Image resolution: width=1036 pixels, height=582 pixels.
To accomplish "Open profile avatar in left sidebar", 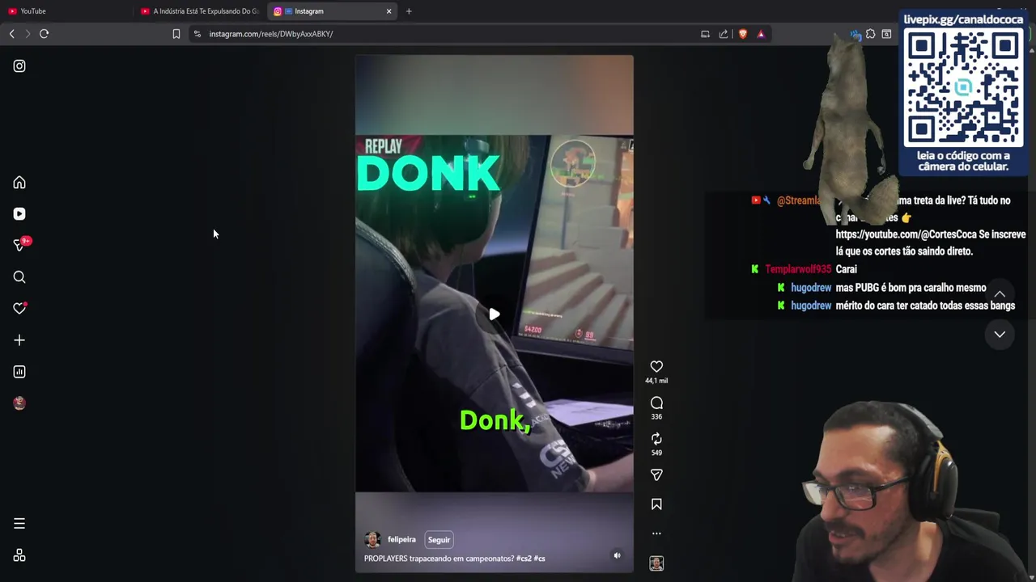I will coord(19,403).
